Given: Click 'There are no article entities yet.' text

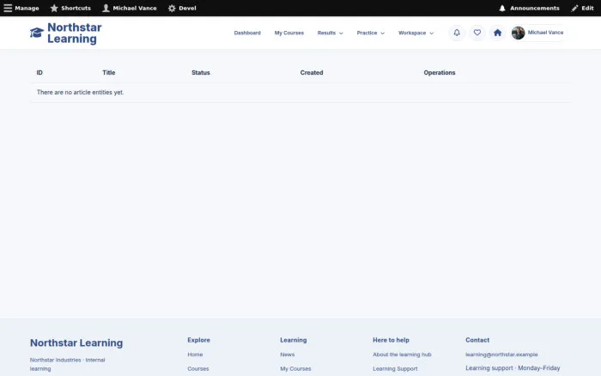Looking at the screenshot, I should [80, 93].
